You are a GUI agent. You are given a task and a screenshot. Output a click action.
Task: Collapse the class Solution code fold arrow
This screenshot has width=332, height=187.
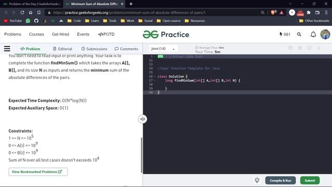pyautogui.click(x=155, y=76)
